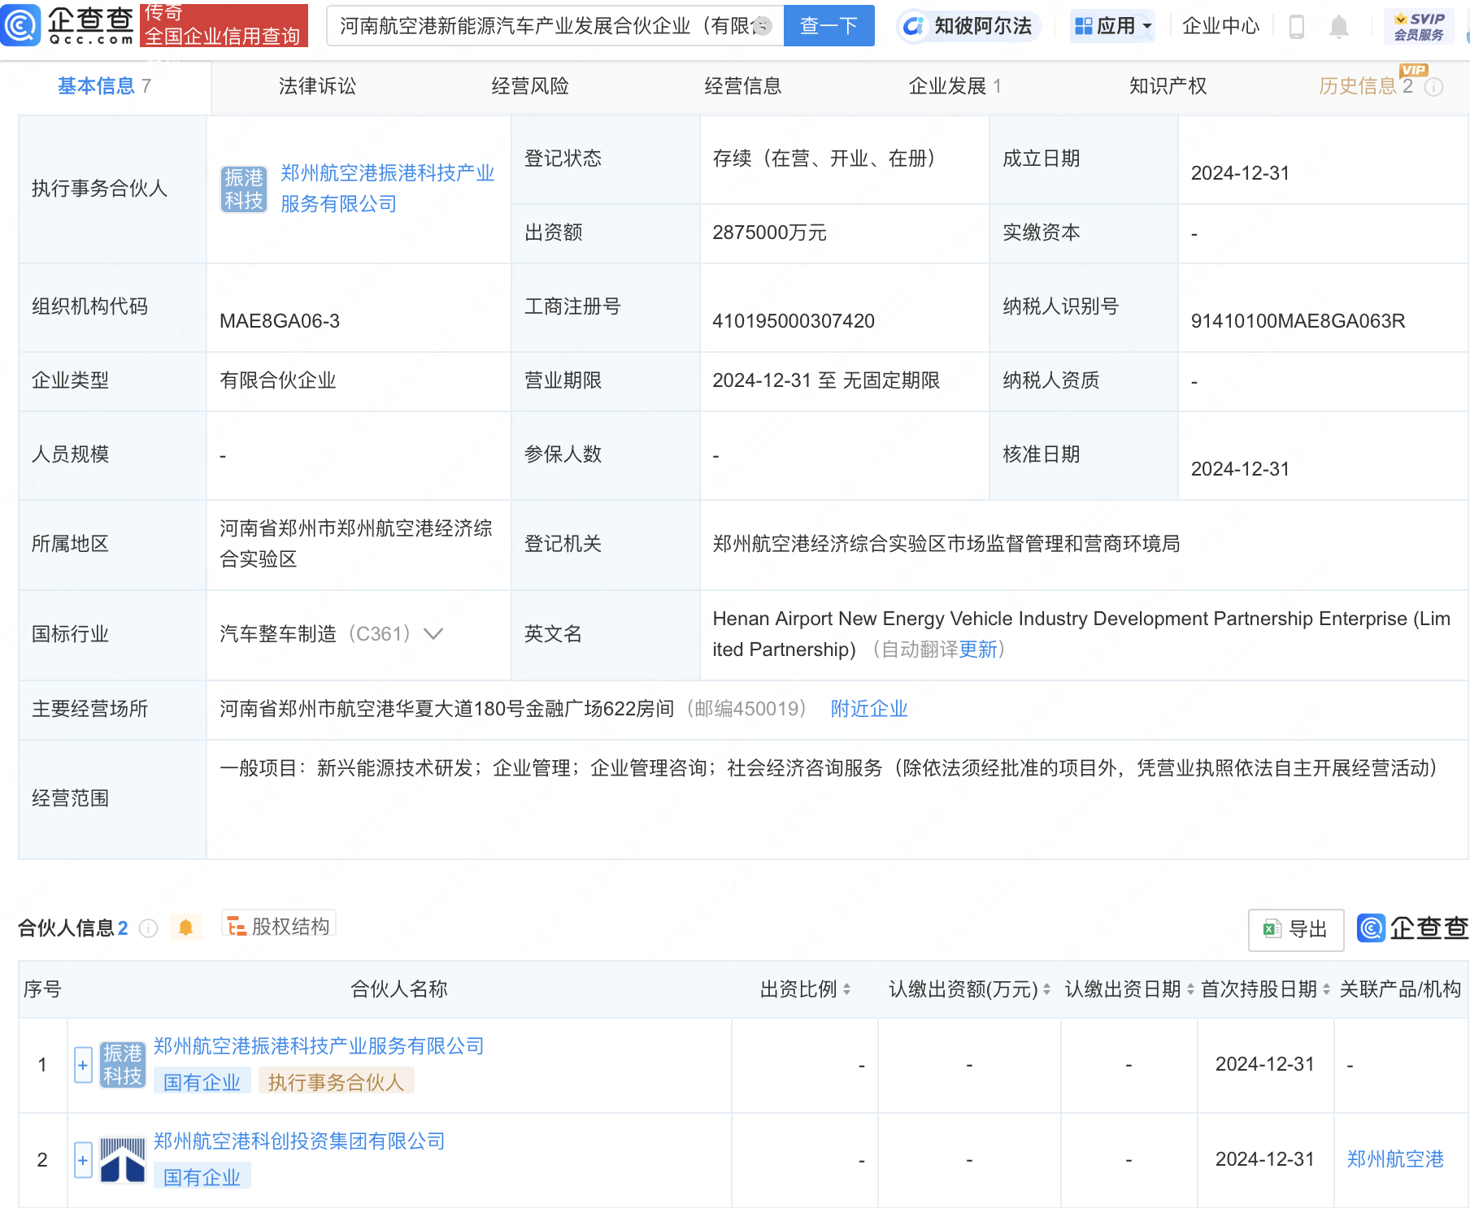Open partner 郑州航空港振港科技产业服务有限公司 in row 1

click(x=319, y=1046)
